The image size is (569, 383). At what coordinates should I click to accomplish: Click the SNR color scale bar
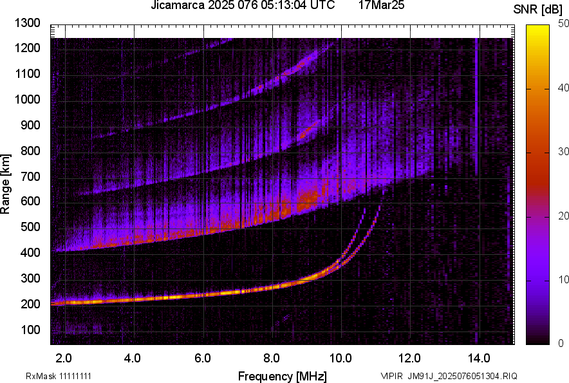[x=537, y=185]
